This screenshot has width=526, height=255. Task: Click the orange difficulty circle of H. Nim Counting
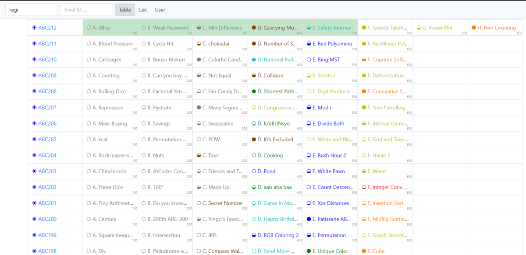tap(474, 28)
